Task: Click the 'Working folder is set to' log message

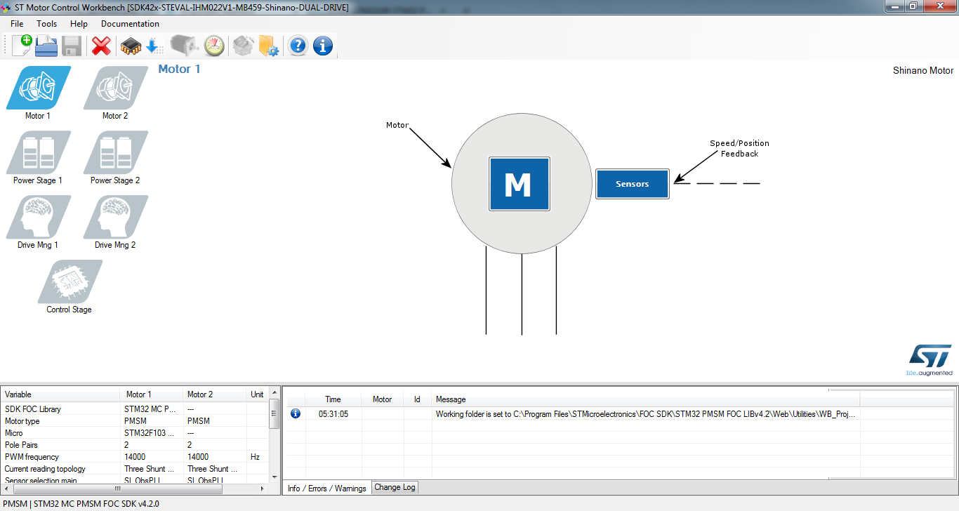Action: click(x=646, y=414)
